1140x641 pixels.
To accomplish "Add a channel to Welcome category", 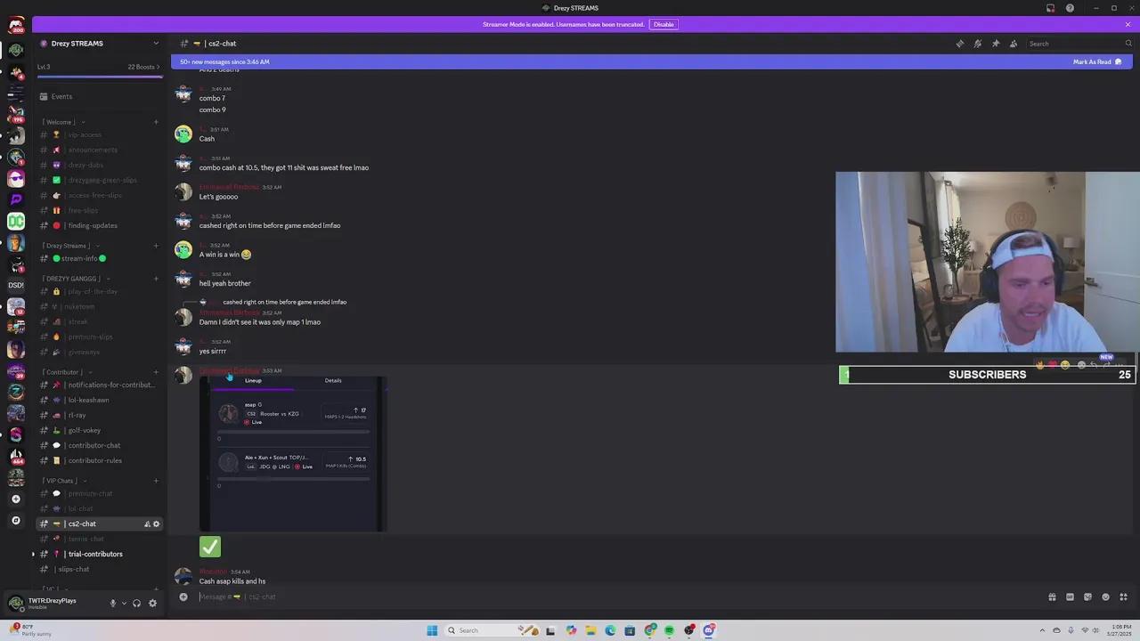I will [156, 122].
